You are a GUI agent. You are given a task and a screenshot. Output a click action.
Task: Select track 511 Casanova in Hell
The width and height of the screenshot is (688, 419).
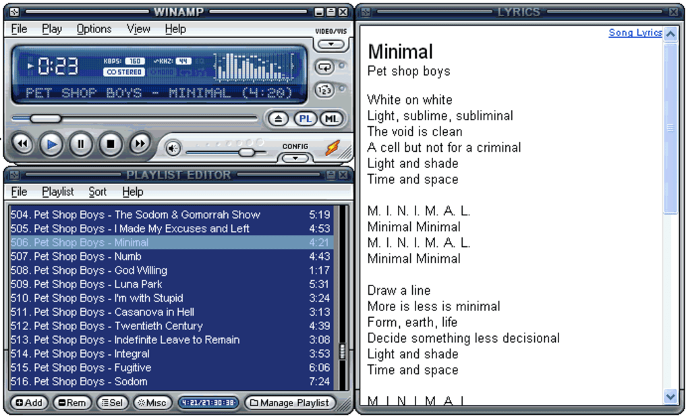pos(171,312)
